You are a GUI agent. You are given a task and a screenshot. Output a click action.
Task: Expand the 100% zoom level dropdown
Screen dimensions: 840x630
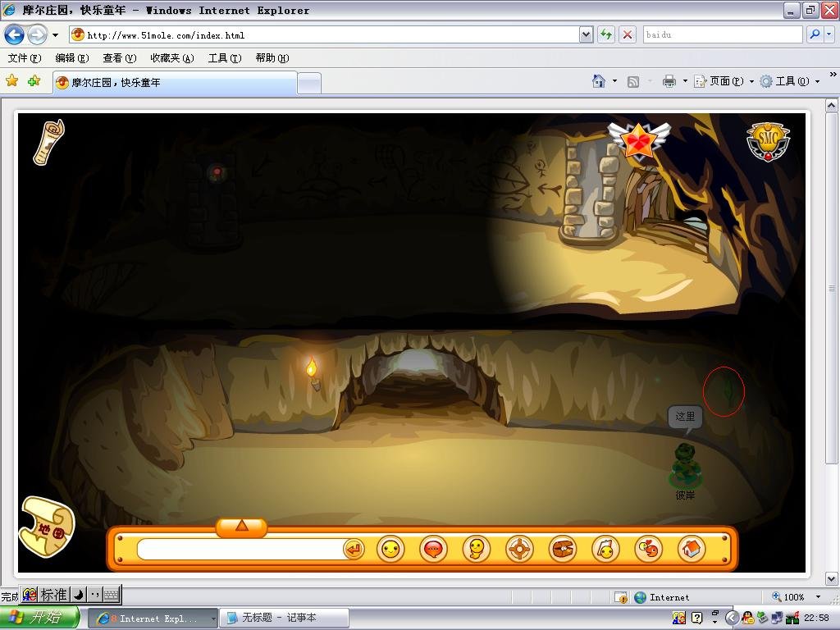pyautogui.click(x=817, y=597)
